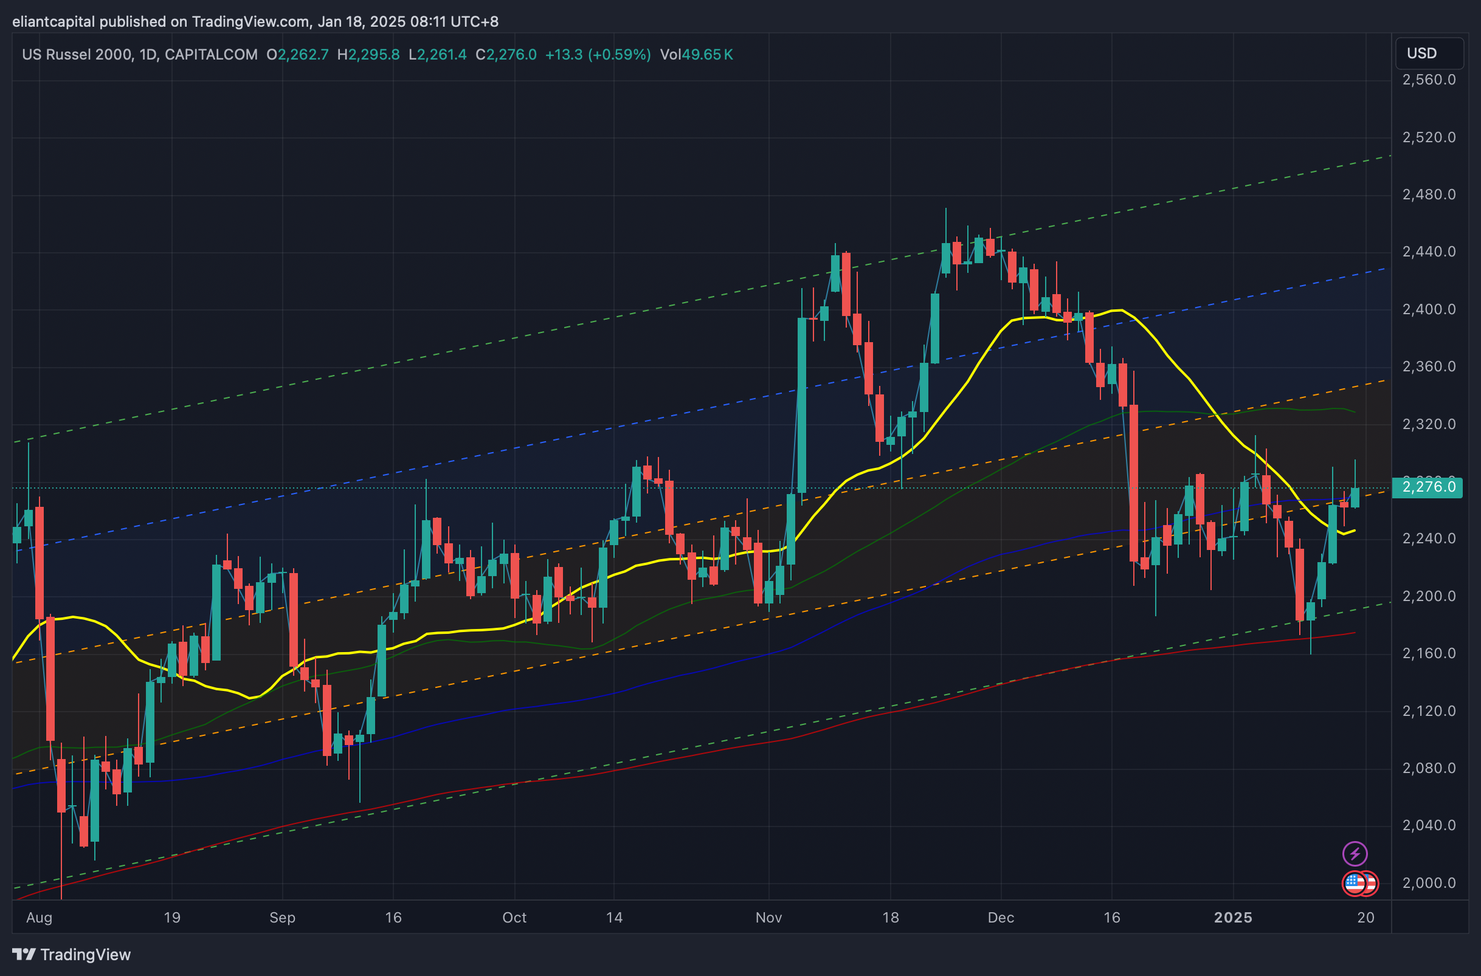Click the current price label 2,276.0
Screen dimensions: 1481x976
[x=1427, y=487]
